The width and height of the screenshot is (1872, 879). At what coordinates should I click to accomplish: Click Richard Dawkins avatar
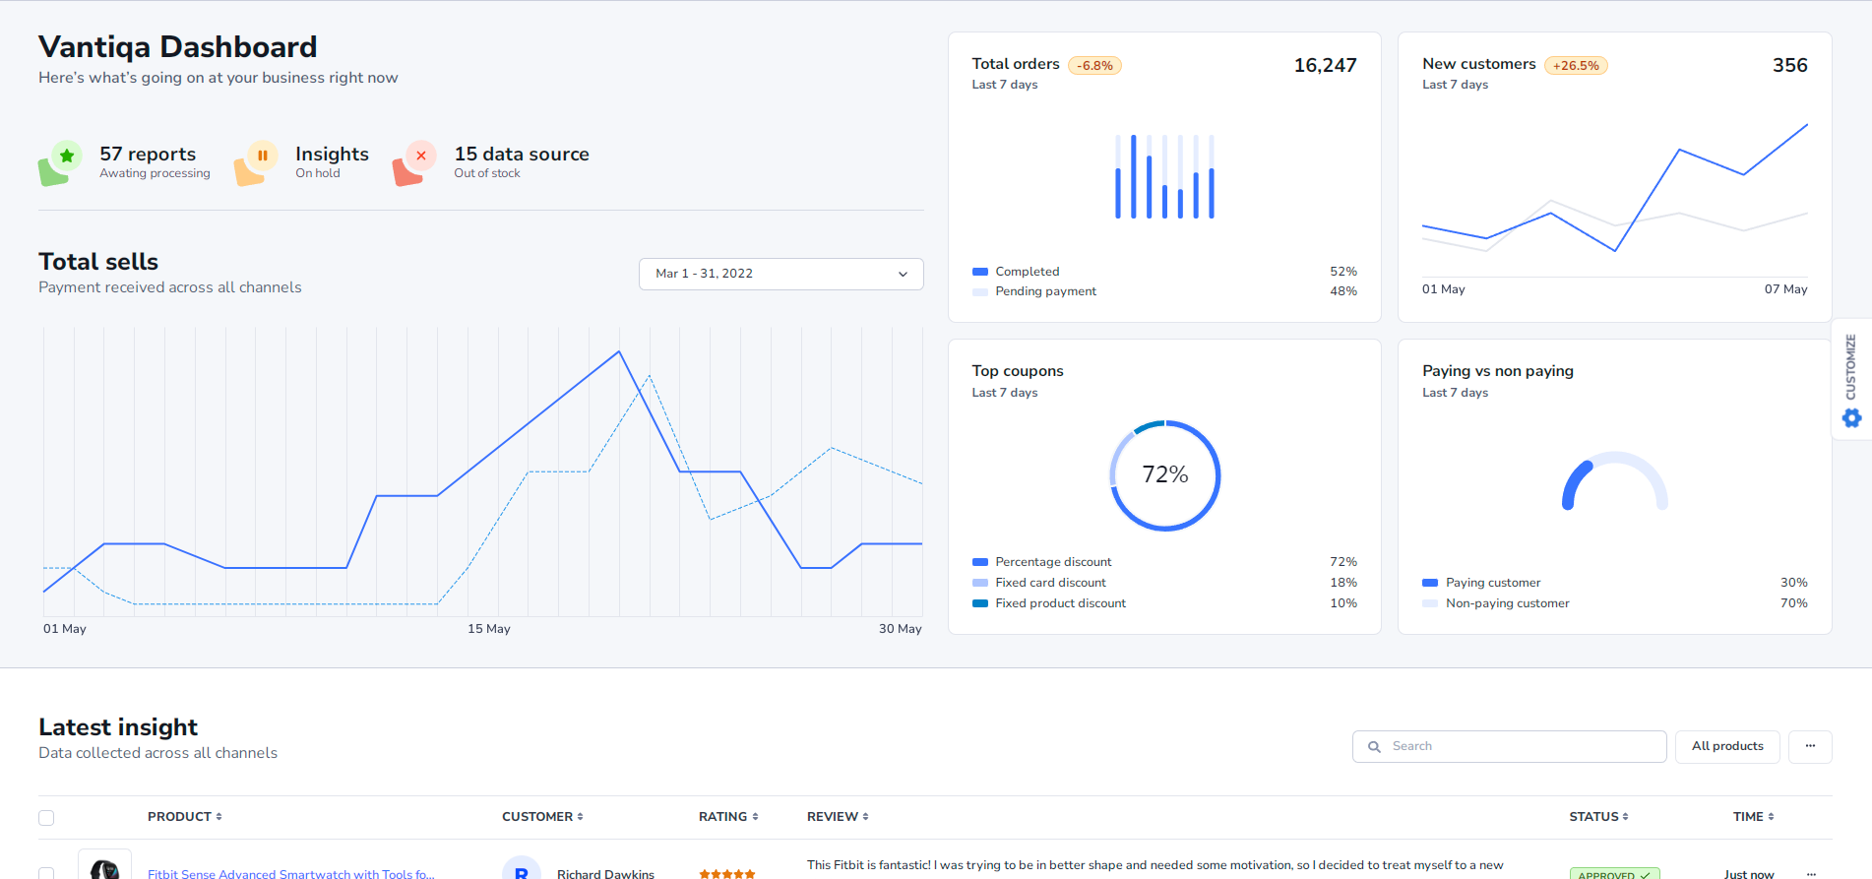[x=522, y=868]
